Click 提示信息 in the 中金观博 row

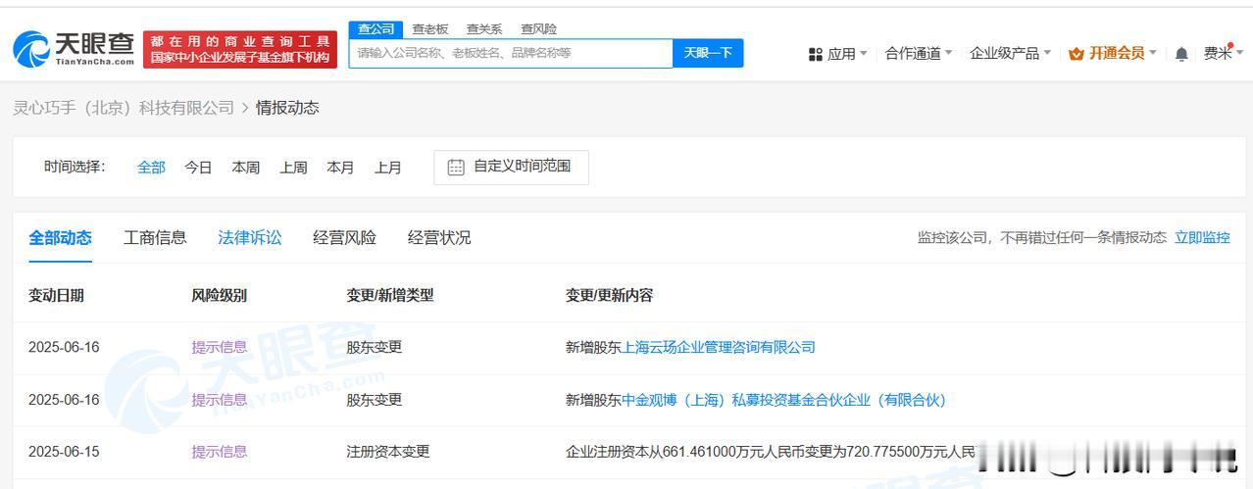pyautogui.click(x=219, y=400)
